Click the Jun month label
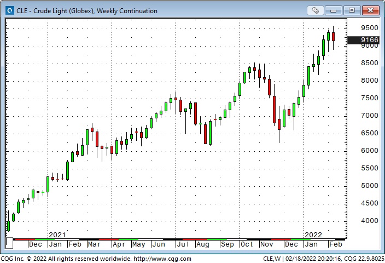 tap(159, 244)
